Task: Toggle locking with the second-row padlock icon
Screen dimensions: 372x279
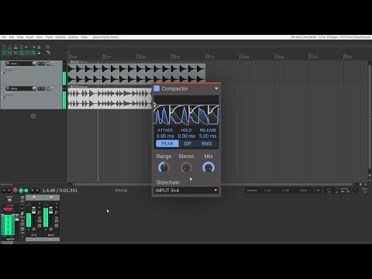Action: [x=39, y=53]
